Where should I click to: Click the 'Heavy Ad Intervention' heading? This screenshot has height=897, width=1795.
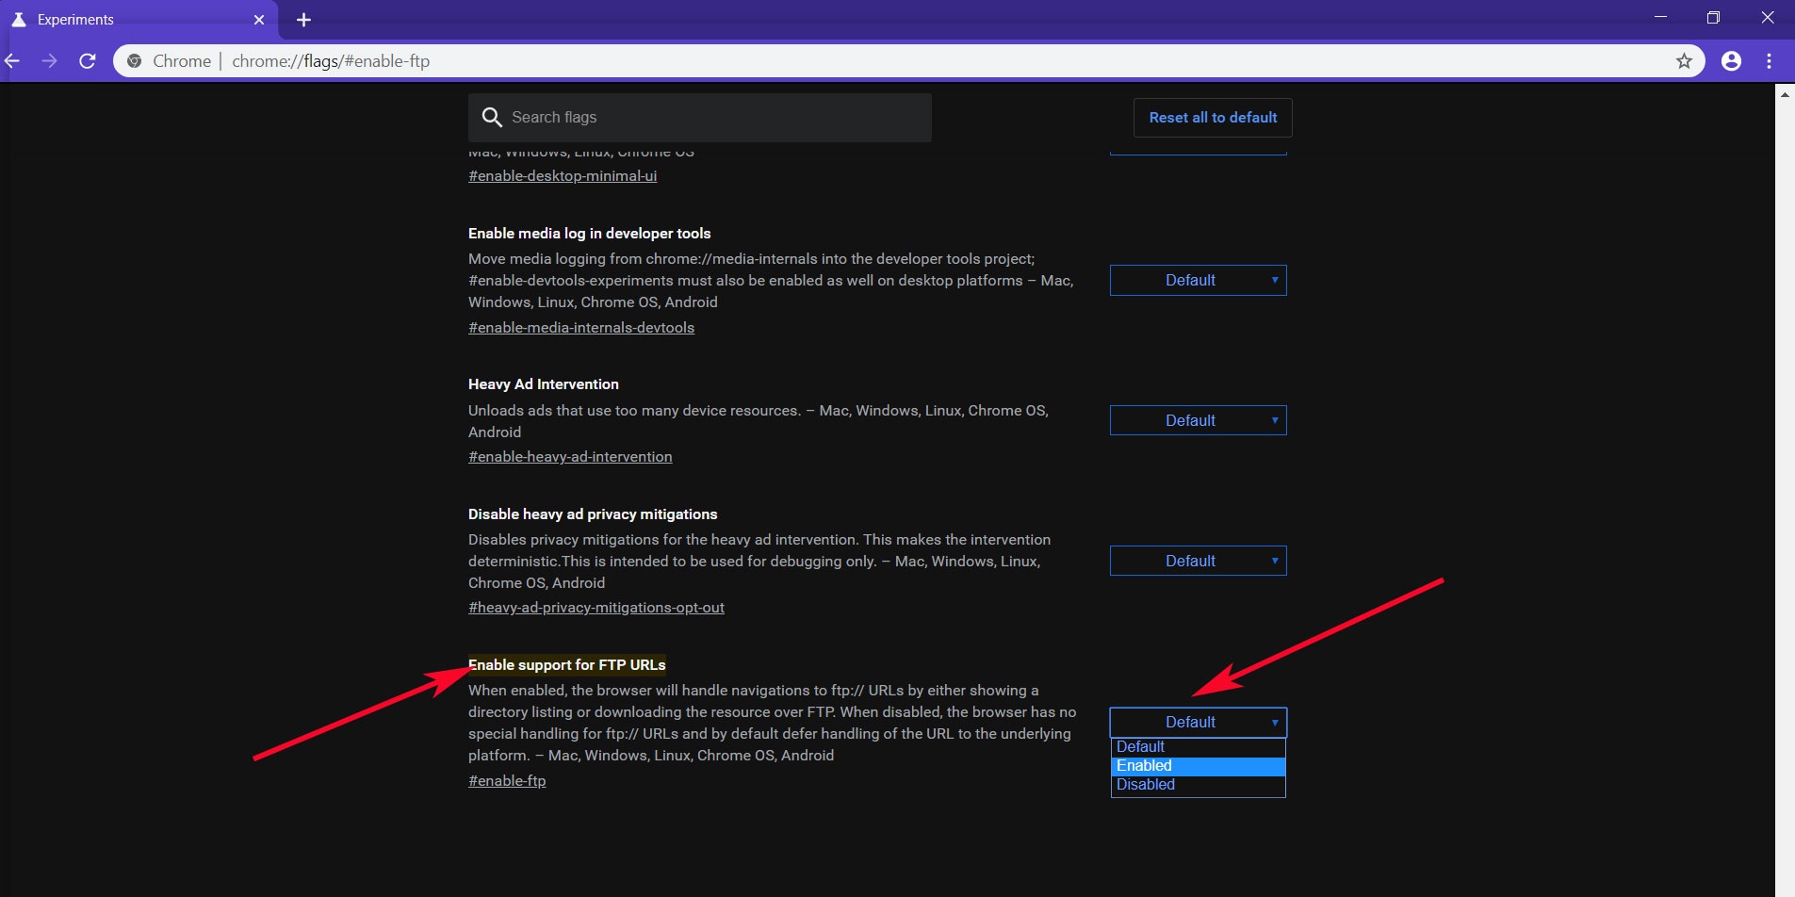(544, 384)
